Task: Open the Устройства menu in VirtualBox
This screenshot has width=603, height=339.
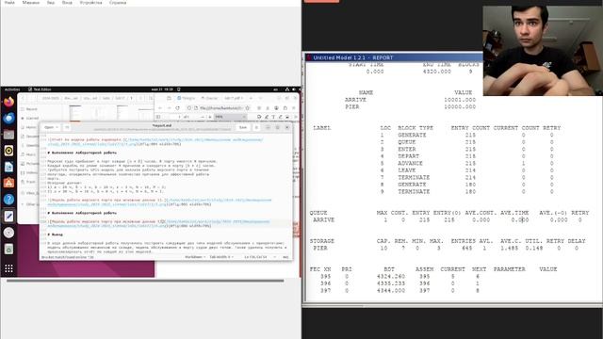Action: click(x=90, y=2)
